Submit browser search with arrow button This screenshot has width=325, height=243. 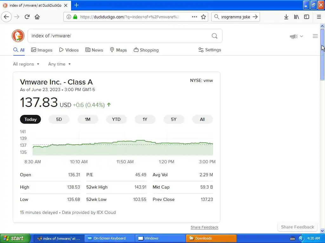(255, 17)
